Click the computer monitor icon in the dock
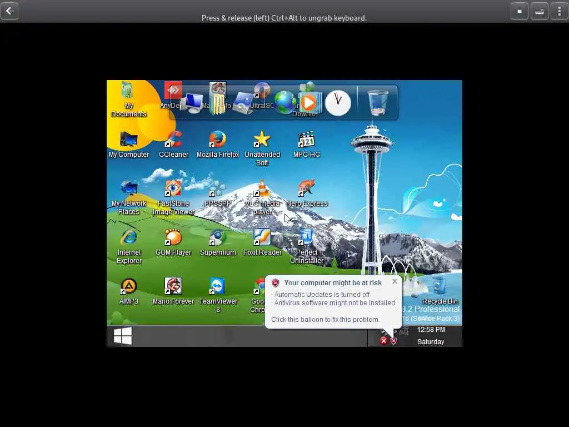 (x=191, y=103)
